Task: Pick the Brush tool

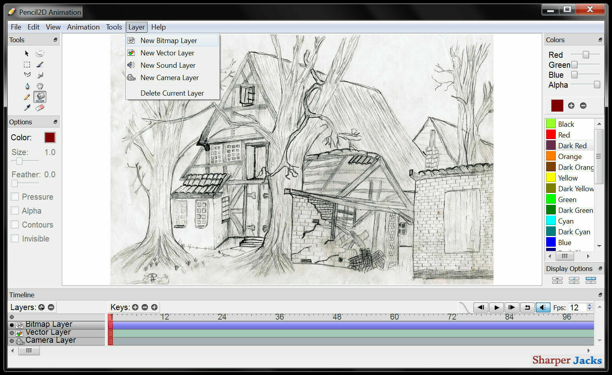Action: click(x=39, y=64)
